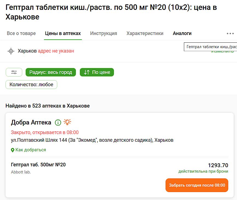This screenshot has width=237, height=200.
Task: Open the three-dots more tabs menu
Action: coord(230,33)
